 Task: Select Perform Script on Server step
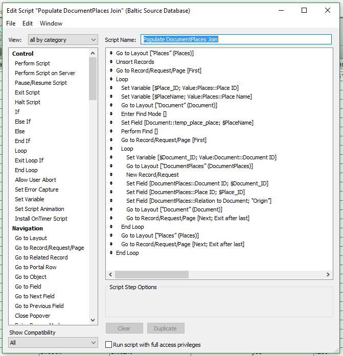coord(45,73)
